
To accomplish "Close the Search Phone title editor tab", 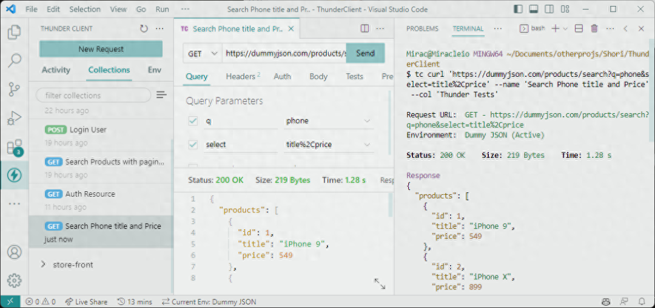I will 292,29.
